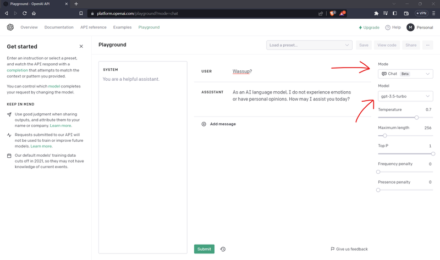Viewport: 440px width, 260px height.
Task: Open Documentation nav item
Action: pyautogui.click(x=59, y=27)
